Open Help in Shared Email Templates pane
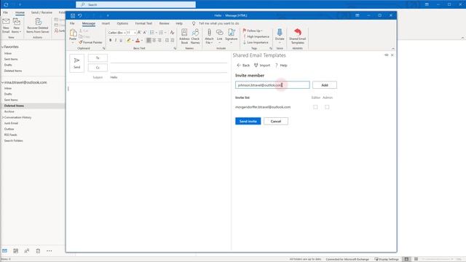 [x=281, y=65]
